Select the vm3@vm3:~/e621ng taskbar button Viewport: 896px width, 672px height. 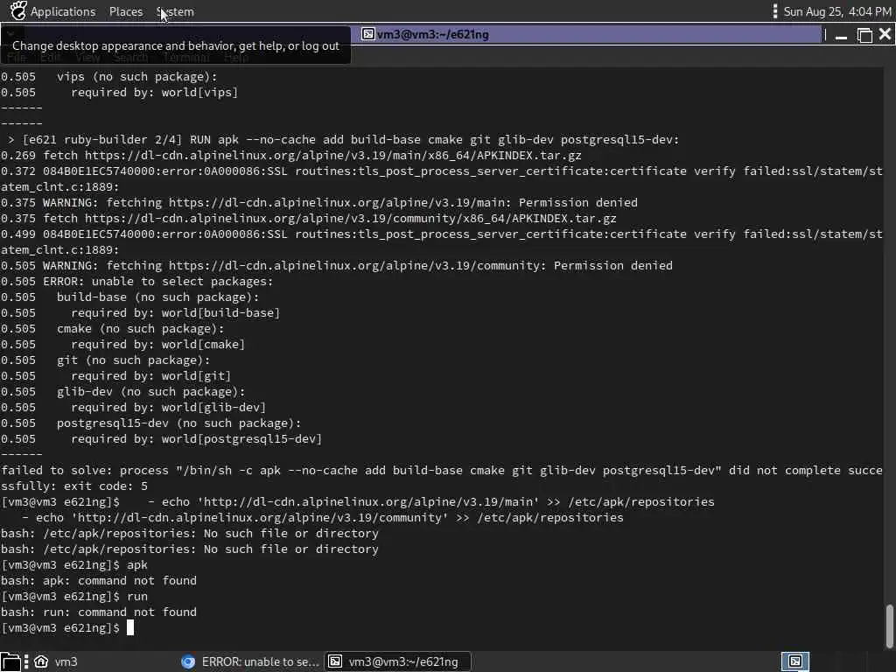pyautogui.click(x=398, y=661)
